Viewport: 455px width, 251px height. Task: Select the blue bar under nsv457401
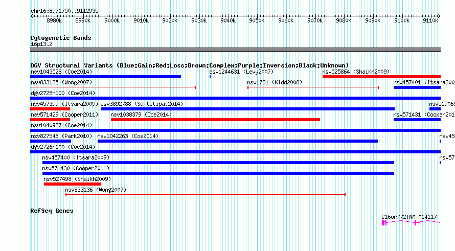pos(417,87)
